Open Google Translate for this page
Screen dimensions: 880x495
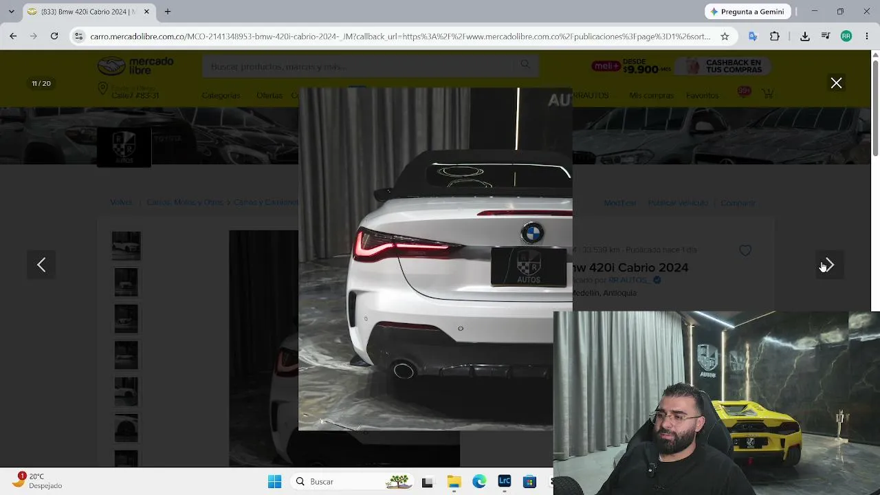(x=753, y=36)
